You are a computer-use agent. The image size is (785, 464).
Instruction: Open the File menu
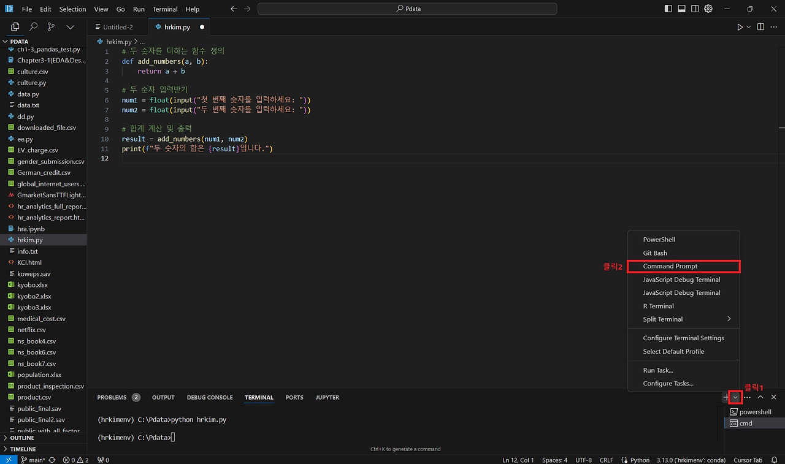(27, 9)
